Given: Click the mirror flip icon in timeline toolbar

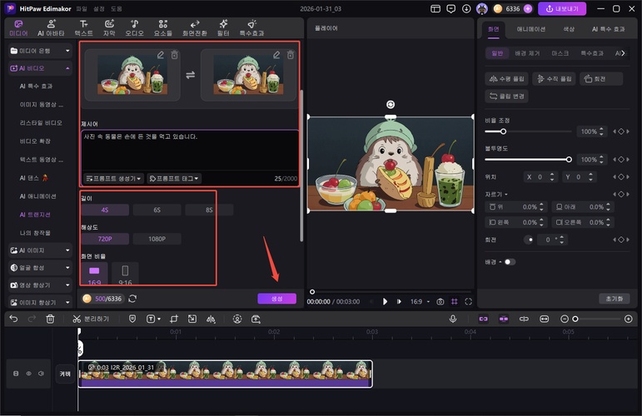Looking at the screenshot, I should (211, 319).
